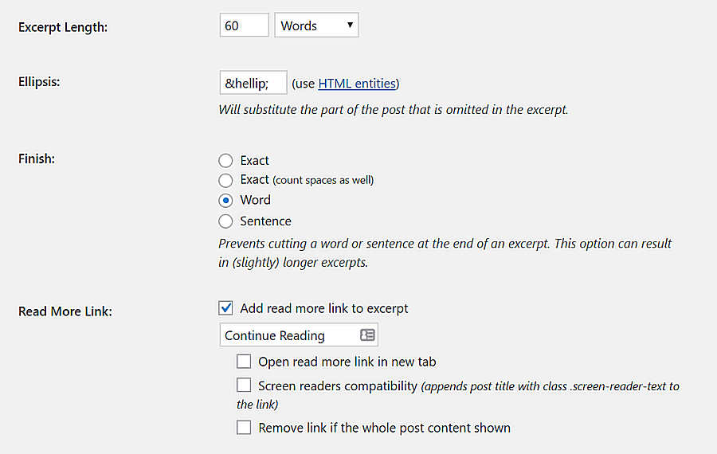The height and width of the screenshot is (454, 717).
Task: Focus the Ellipsis text field
Action: point(253,83)
